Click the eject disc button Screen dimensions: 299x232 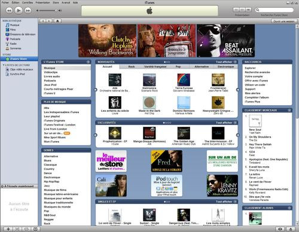pyautogui.click(x=291, y=229)
